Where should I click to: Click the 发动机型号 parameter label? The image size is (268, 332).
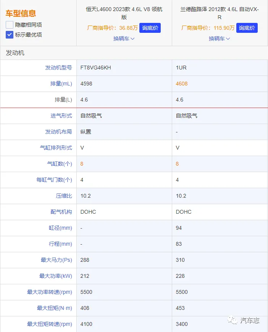pyautogui.click(x=58, y=68)
